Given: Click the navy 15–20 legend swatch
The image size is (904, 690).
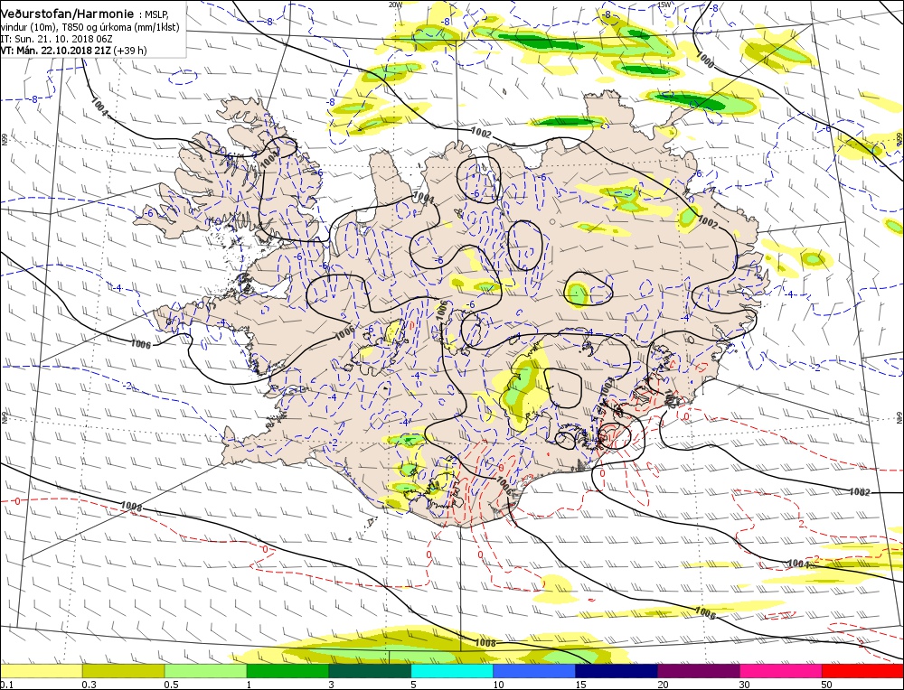Looking at the screenshot, I should click(x=617, y=671).
